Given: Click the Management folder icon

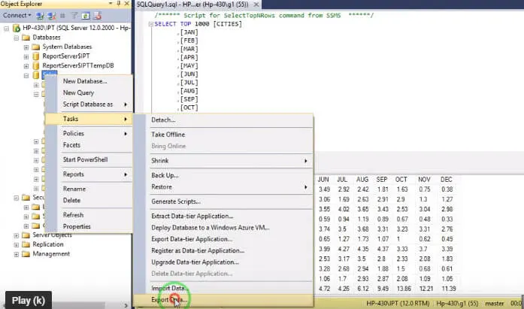Looking at the screenshot, I should tap(26, 254).
